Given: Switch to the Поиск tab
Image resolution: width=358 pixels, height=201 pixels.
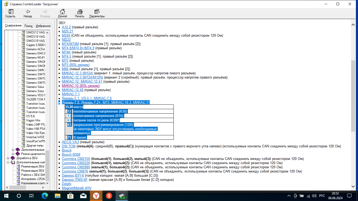Looking at the screenshot, I should [x=28, y=26].
